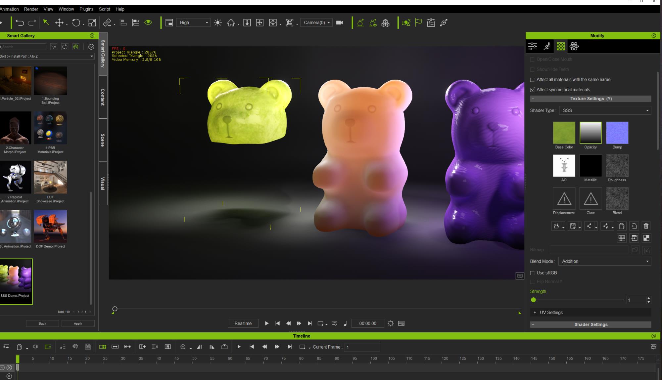The image size is (662, 380).
Task: Click the Preview mode window icon
Action: pyautogui.click(x=169, y=22)
